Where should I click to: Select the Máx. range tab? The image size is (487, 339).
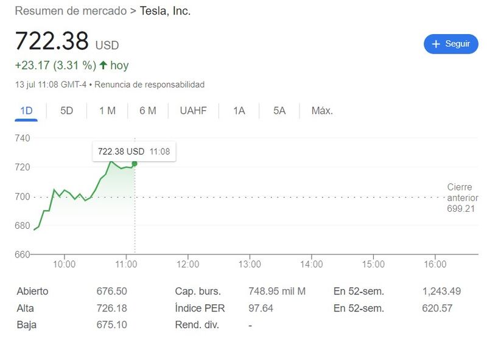(x=322, y=111)
